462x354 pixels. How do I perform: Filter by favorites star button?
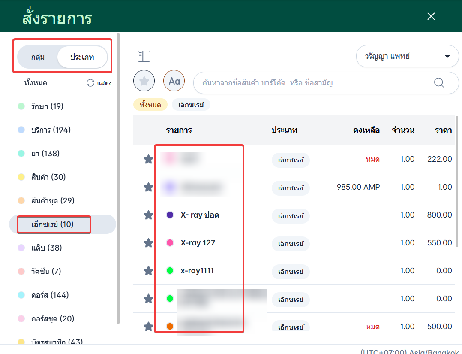point(144,81)
